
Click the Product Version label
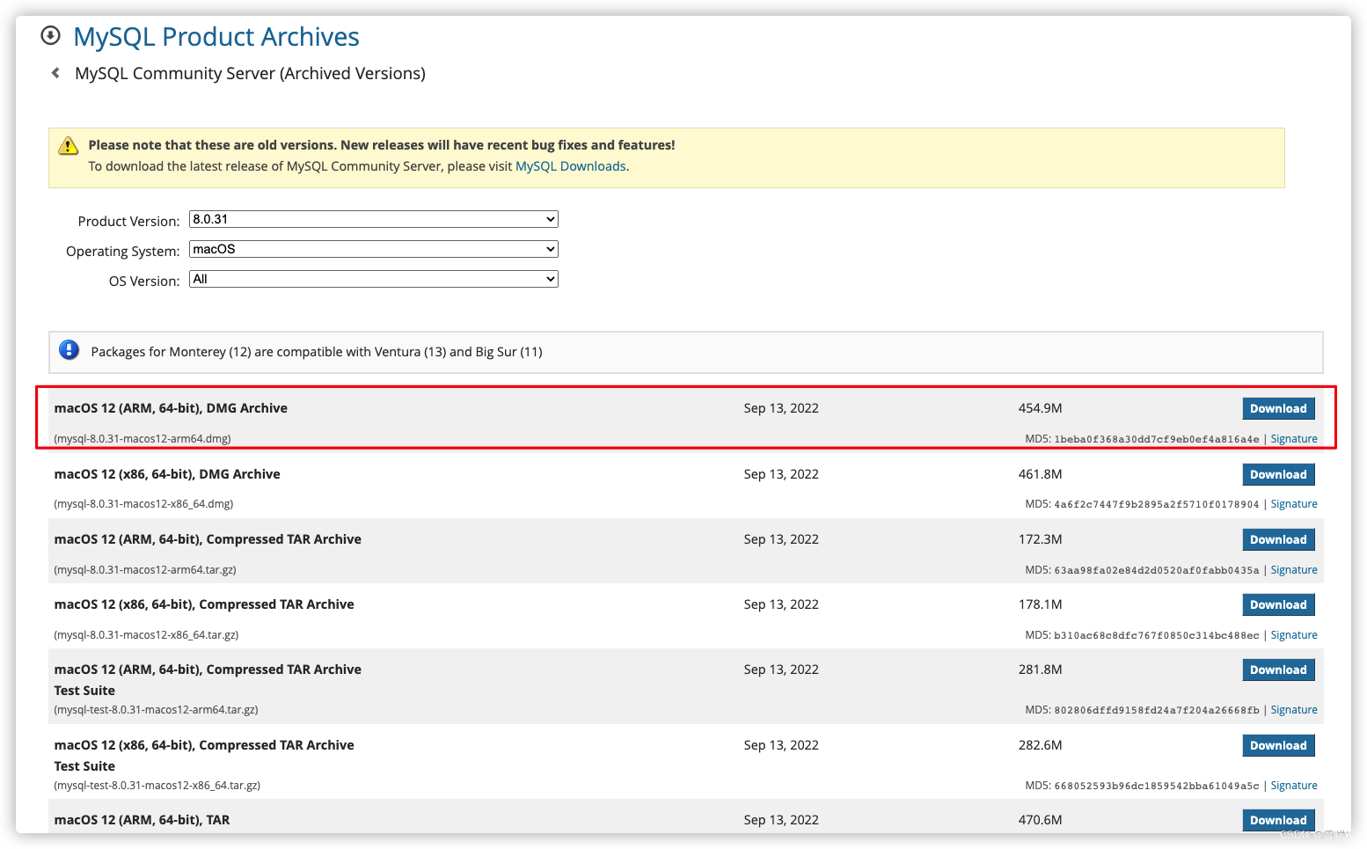(x=128, y=222)
